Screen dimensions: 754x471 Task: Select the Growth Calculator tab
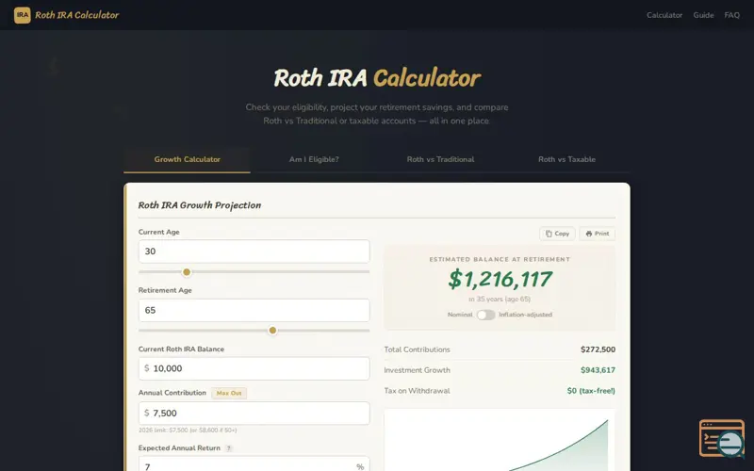(x=187, y=159)
